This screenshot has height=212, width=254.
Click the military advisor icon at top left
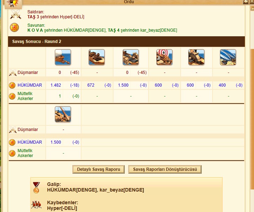13,4
